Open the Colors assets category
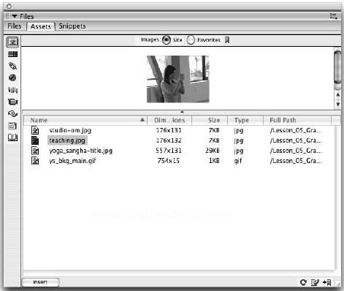The height and width of the screenshot is (291, 344). pyautogui.click(x=12, y=54)
